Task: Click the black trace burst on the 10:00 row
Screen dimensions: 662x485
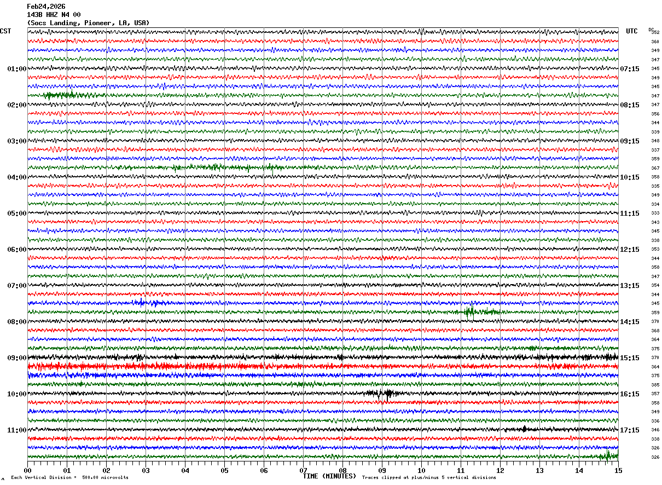Action: point(384,394)
